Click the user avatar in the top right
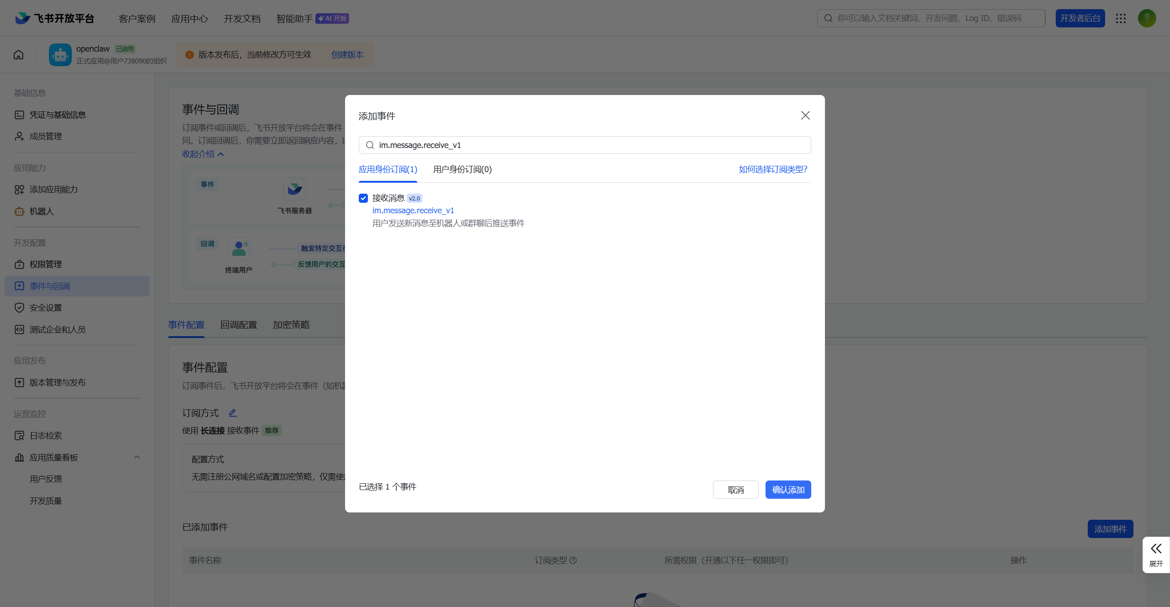This screenshot has height=607, width=1170. (1147, 18)
